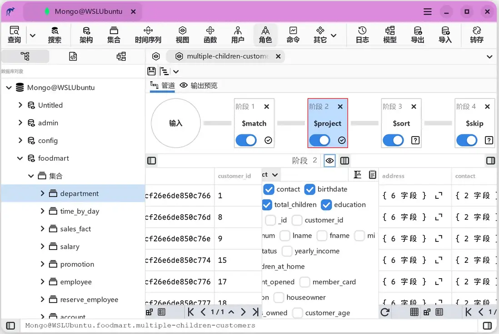
Task: Open the 用户 (Users) management tool
Action: click(x=237, y=34)
